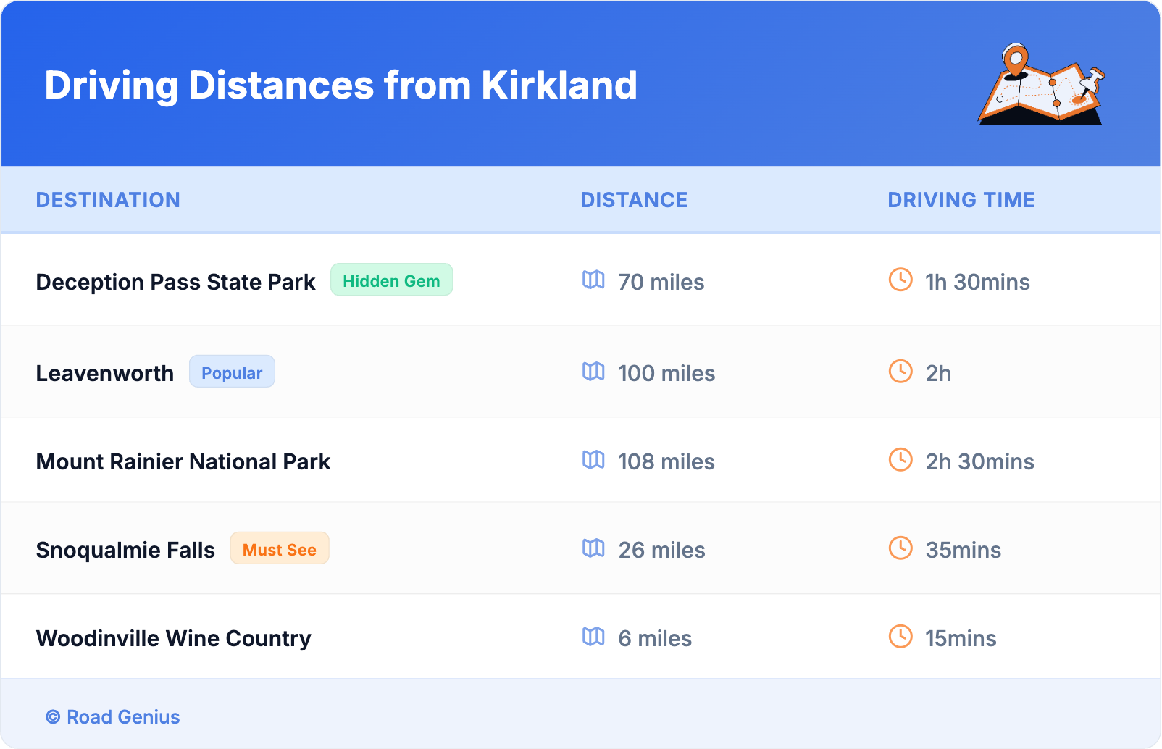Click the Driving Distances from Kirkland title
The image size is (1162, 749).
pyautogui.click(x=340, y=85)
